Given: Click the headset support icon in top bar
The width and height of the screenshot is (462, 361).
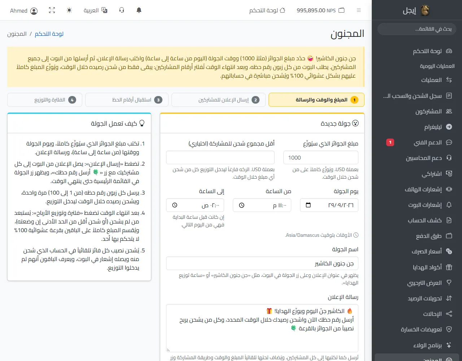Looking at the screenshot, I should (122, 10).
